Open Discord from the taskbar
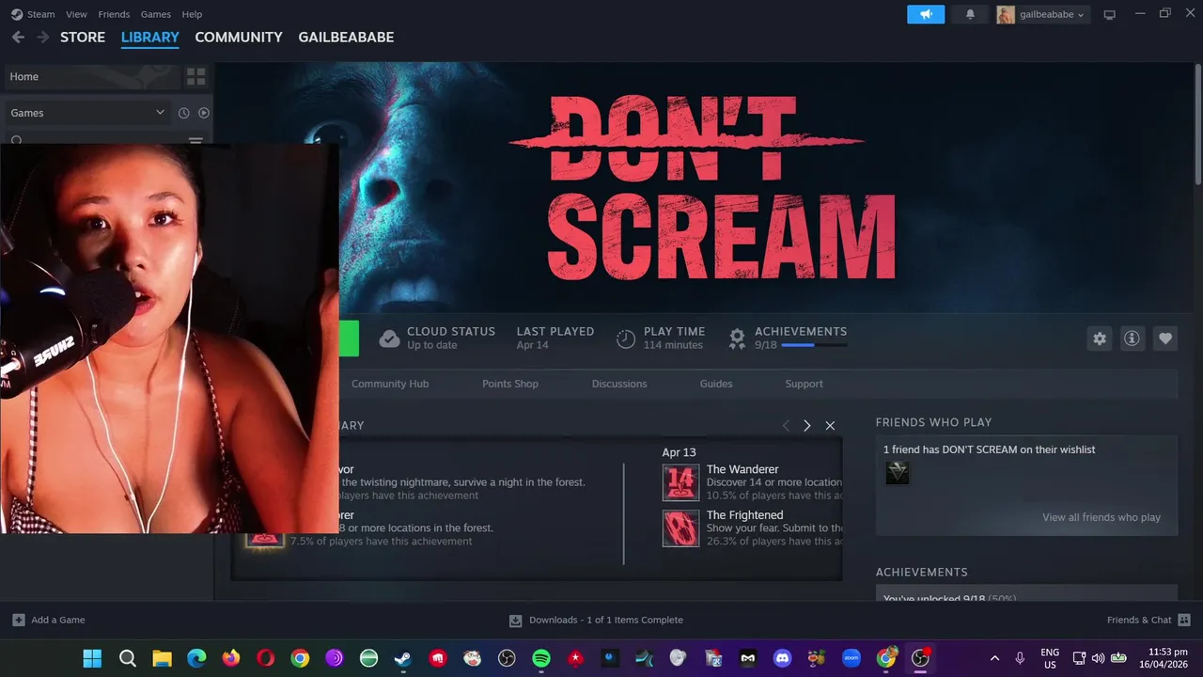 (782, 658)
